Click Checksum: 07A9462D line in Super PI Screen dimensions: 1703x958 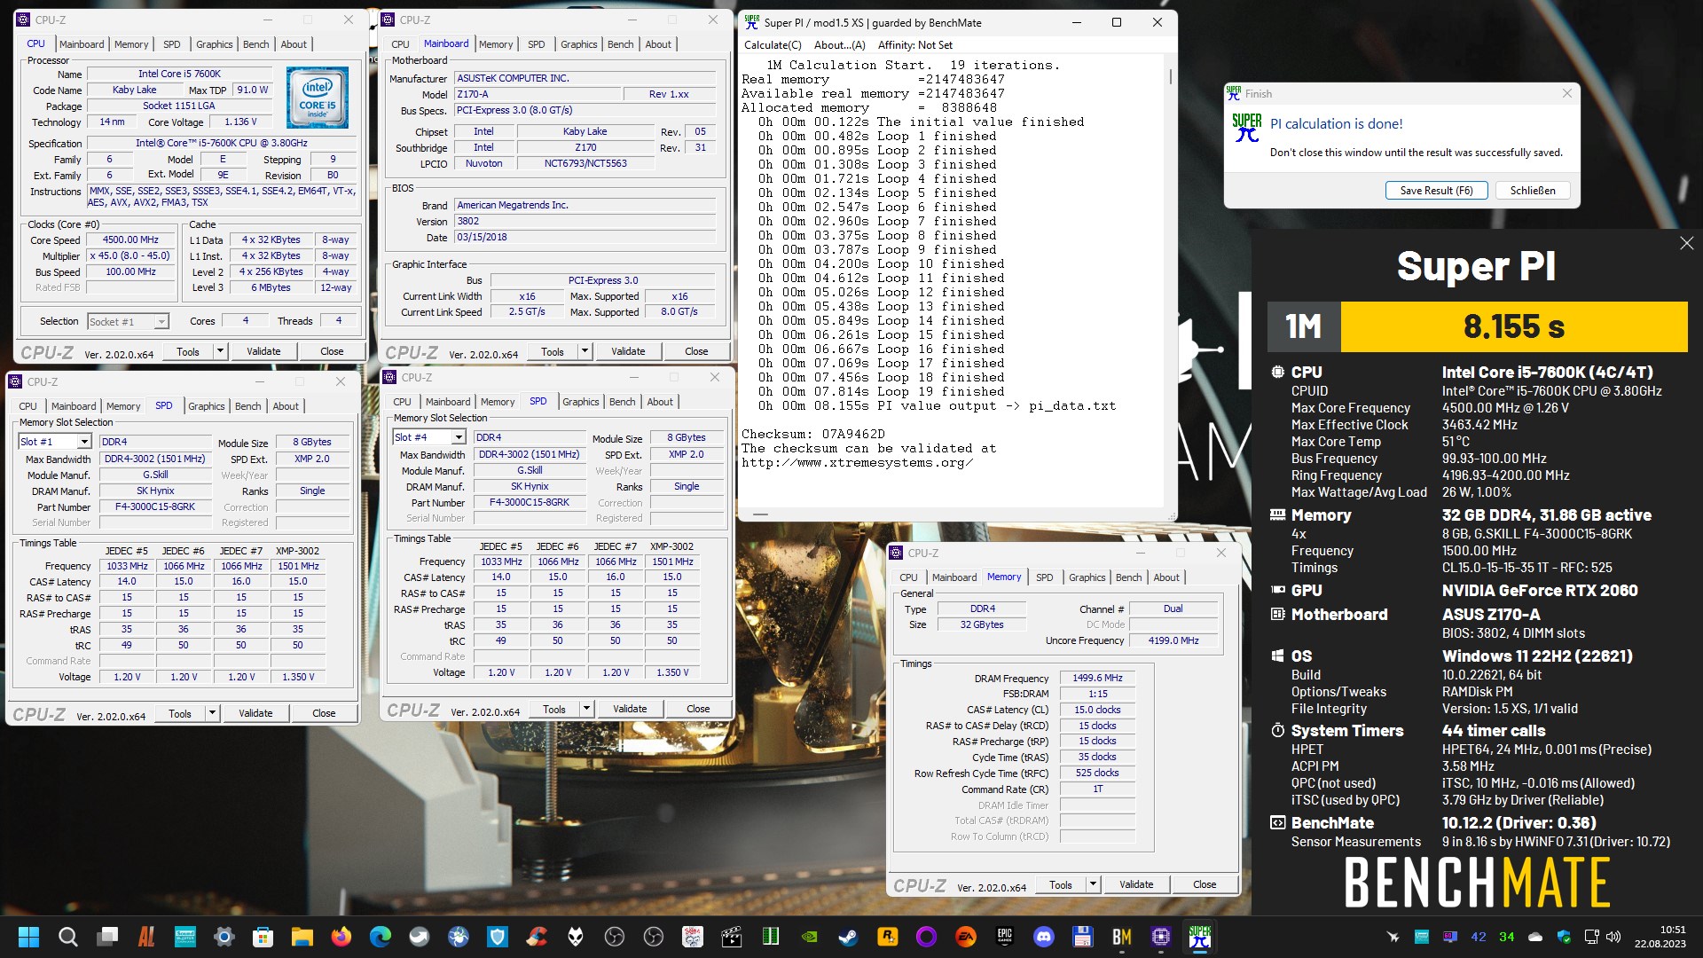click(812, 435)
